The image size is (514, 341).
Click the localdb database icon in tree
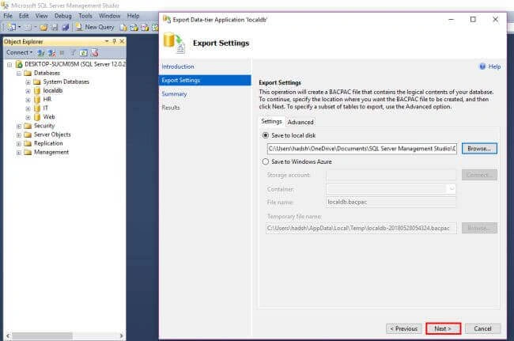pos(37,91)
